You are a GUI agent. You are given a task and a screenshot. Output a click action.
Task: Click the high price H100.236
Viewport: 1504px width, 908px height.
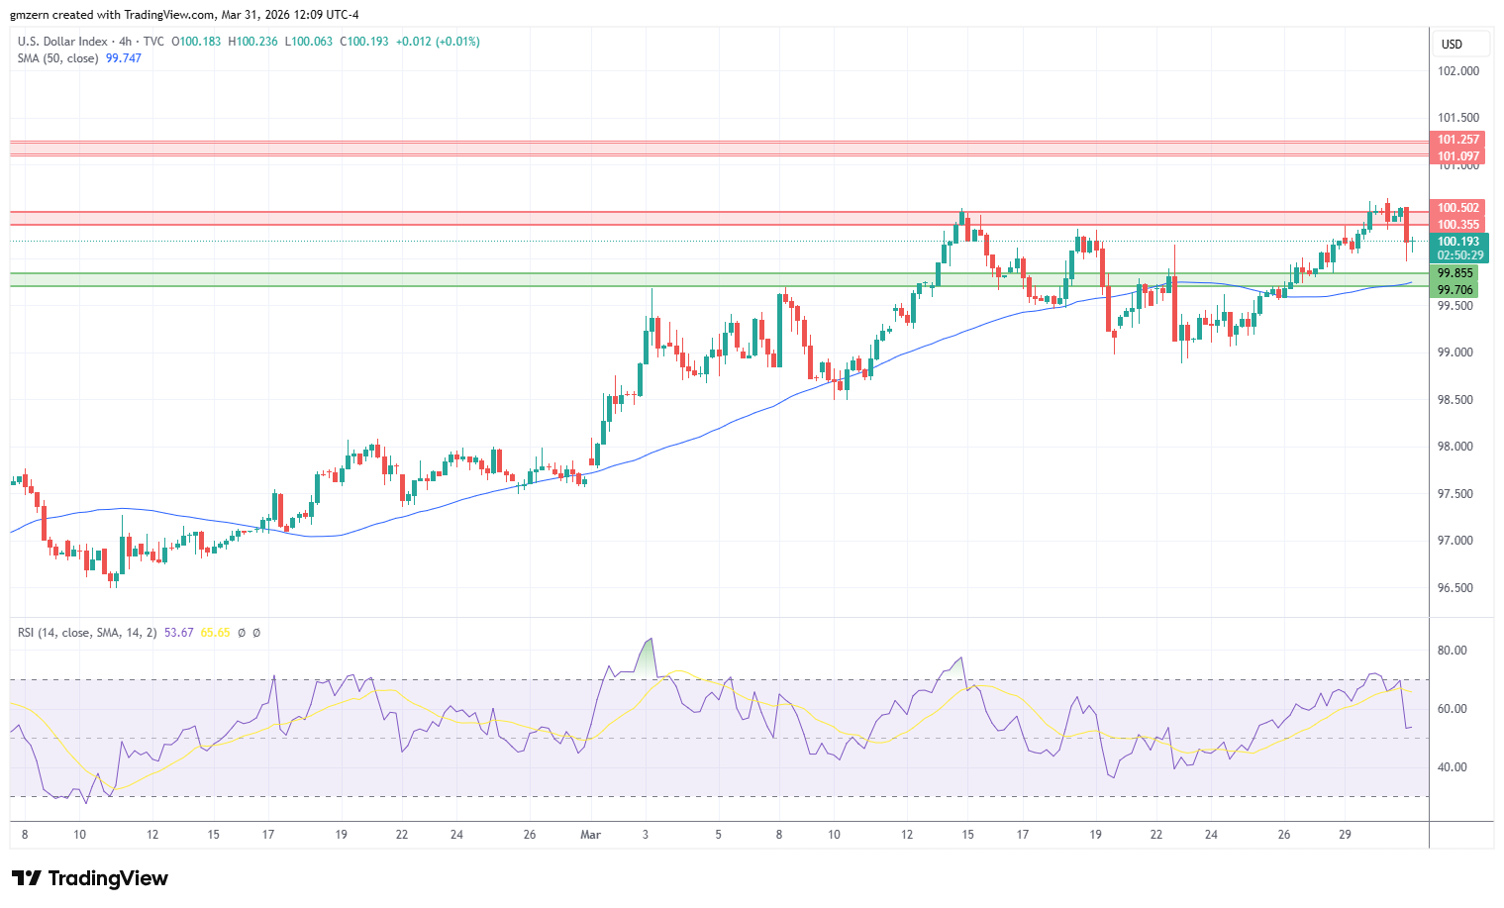[253, 42]
